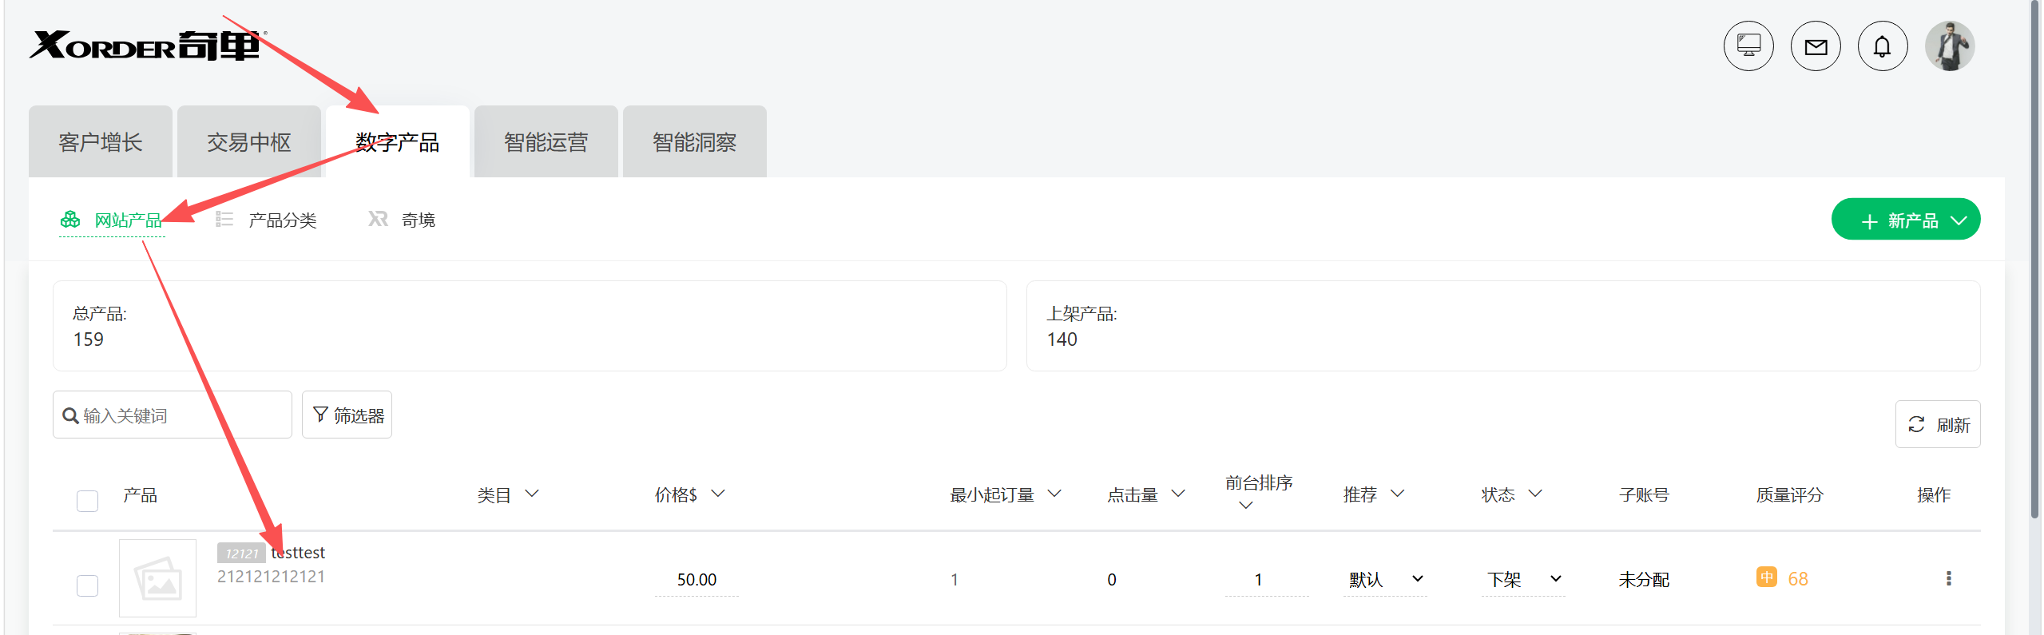Switch to the 智能洞察 tab
Screen dimensions: 2044x635
[x=695, y=141]
